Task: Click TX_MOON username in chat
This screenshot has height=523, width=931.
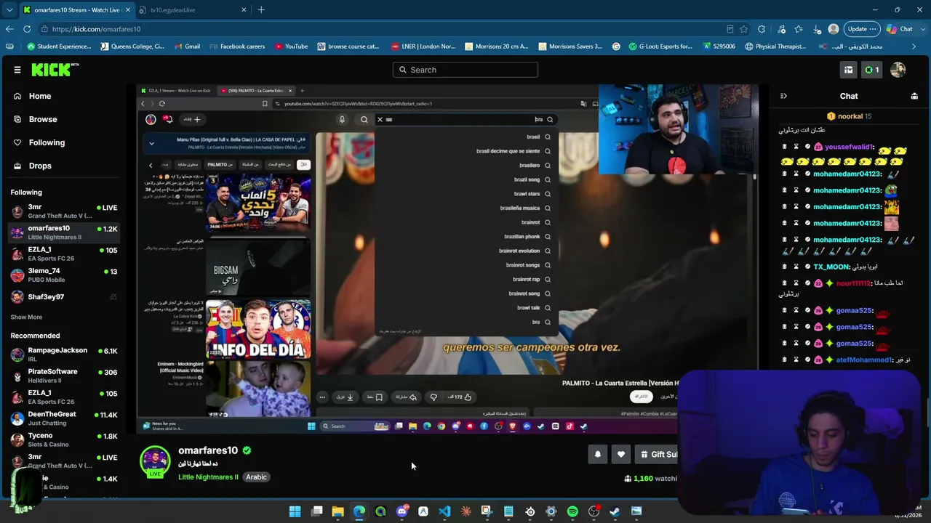Action: (831, 267)
